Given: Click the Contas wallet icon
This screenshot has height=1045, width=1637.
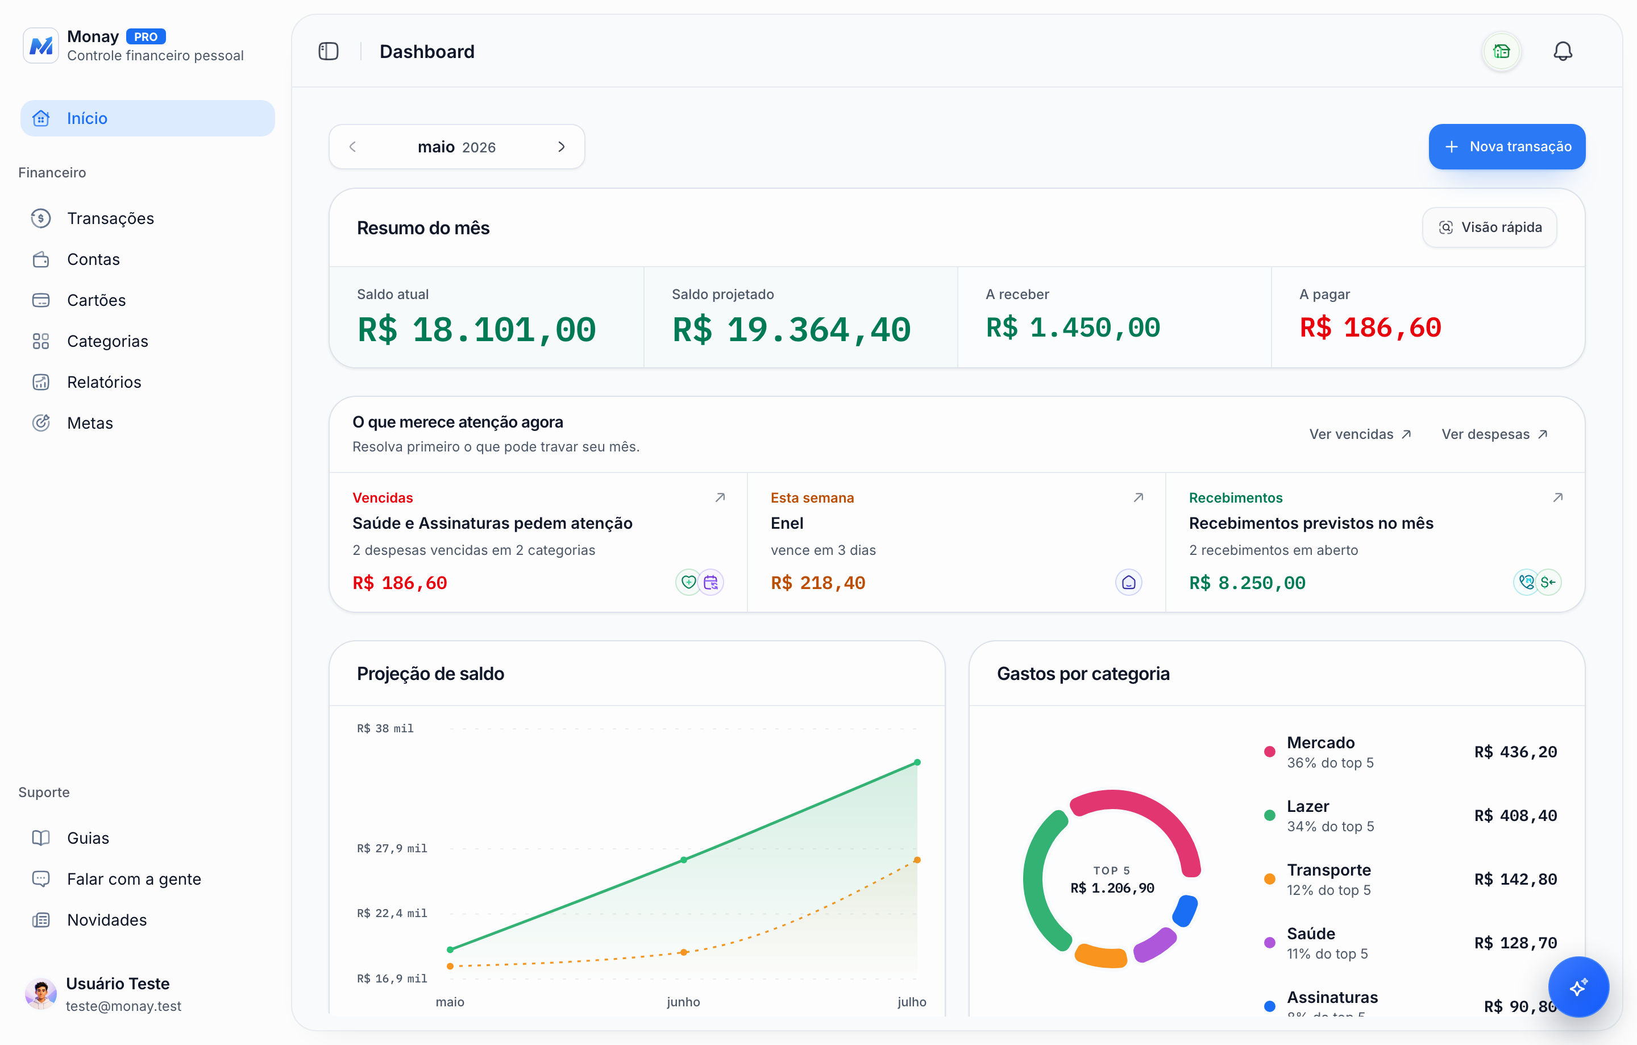Looking at the screenshot, I should pos(41,259).
